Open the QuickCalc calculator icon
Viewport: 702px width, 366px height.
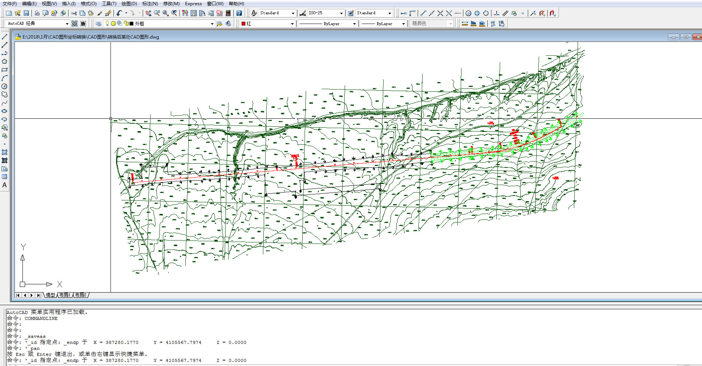pos(228,13)
